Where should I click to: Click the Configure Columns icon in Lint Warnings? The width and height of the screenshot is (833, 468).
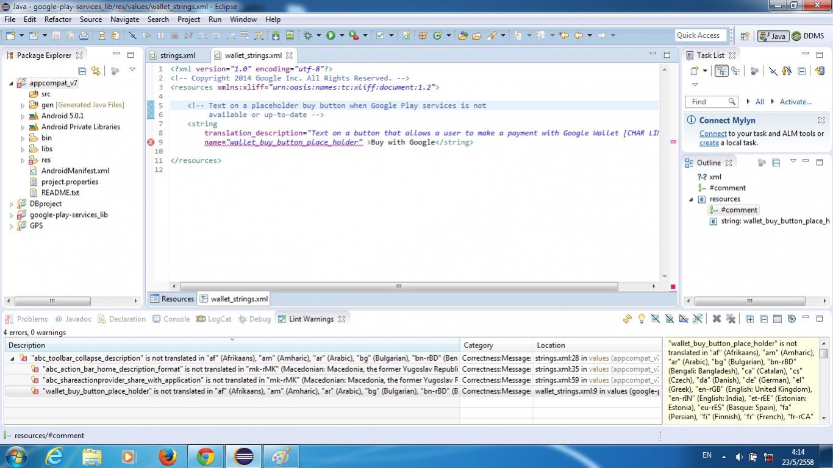[x=778, y=319]
